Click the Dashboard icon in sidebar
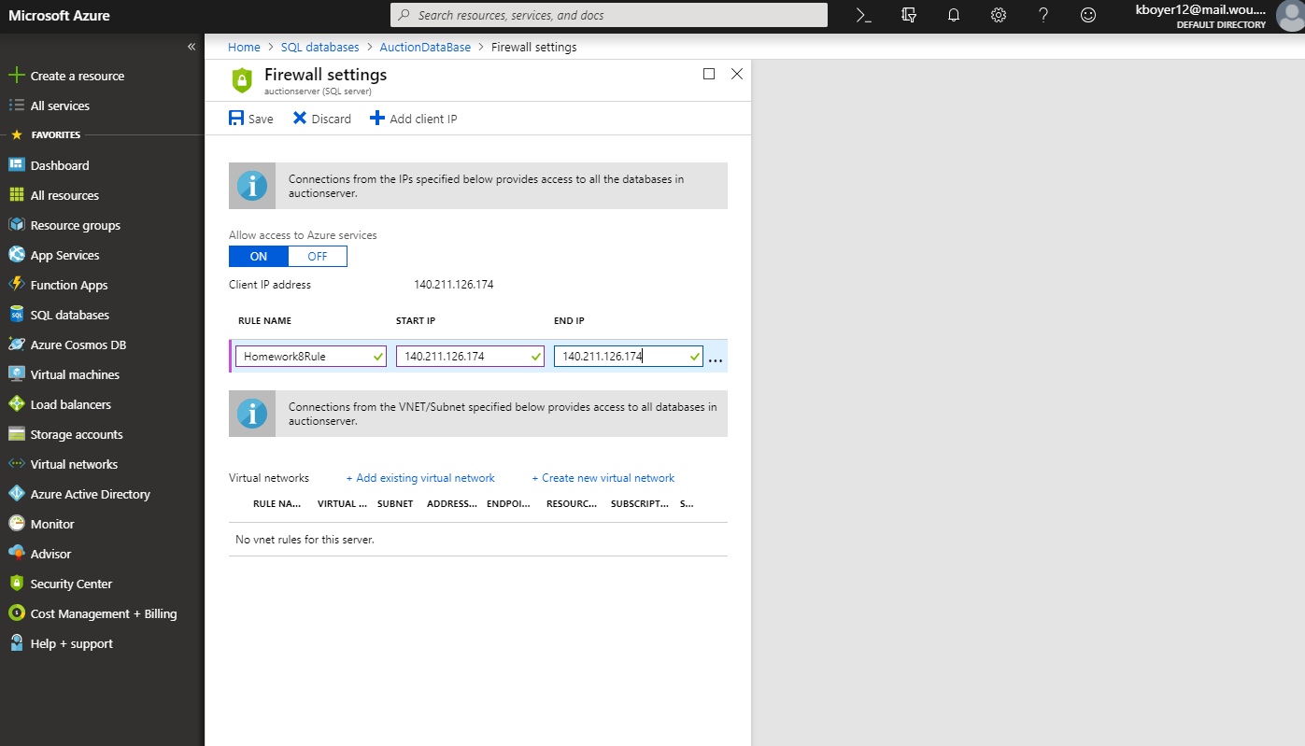 pyautogui.click(x=16, y=165)
